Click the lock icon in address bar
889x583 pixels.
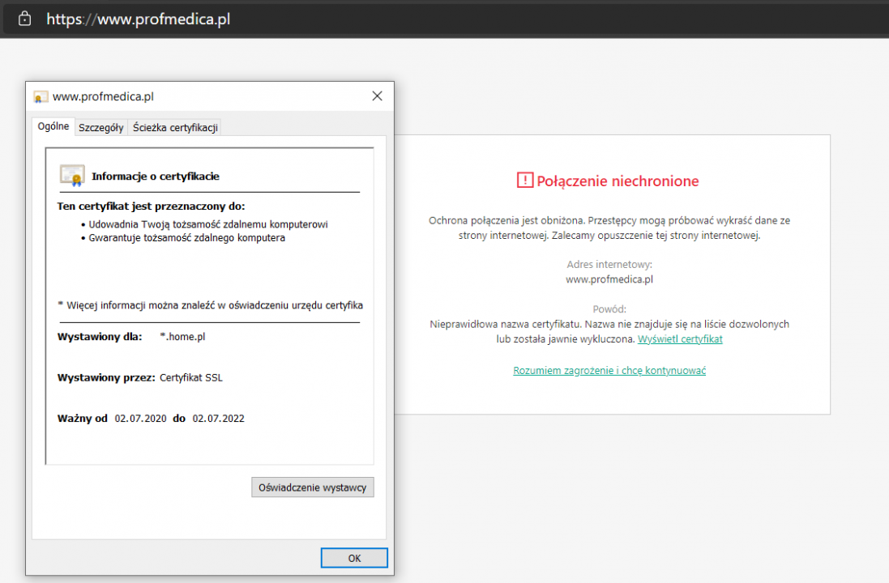tap(24, 19)
